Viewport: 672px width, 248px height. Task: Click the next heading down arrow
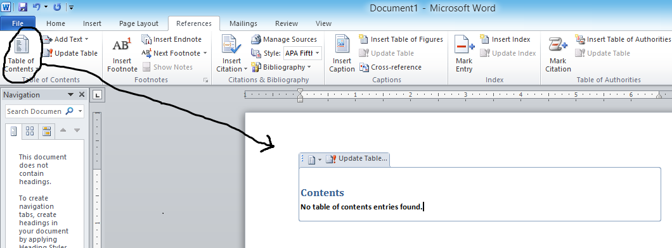(x=77, y=130)
